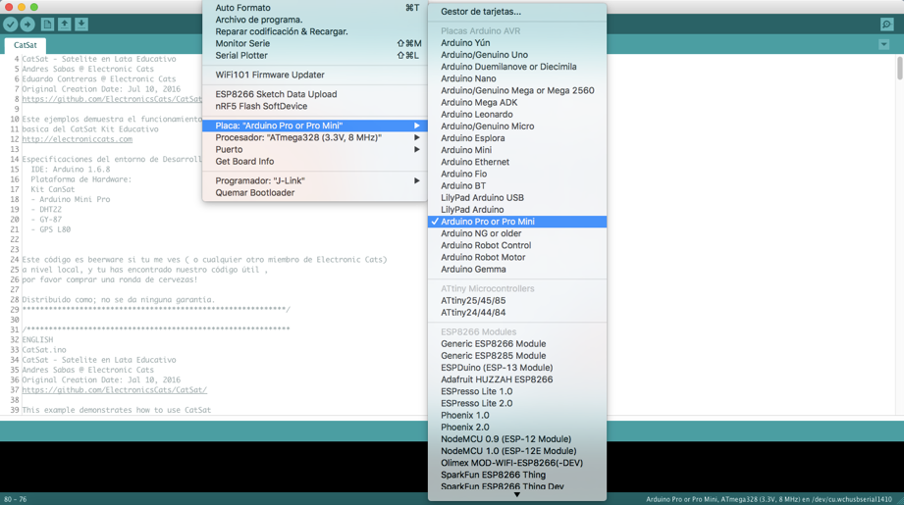Screen dimensions: 904x505
Task: Select NodeMCU 0.9 (ESP-12 Module)
Action: pos(517,439)
